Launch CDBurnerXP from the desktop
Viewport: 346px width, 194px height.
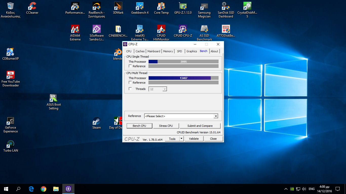point(11,54)
